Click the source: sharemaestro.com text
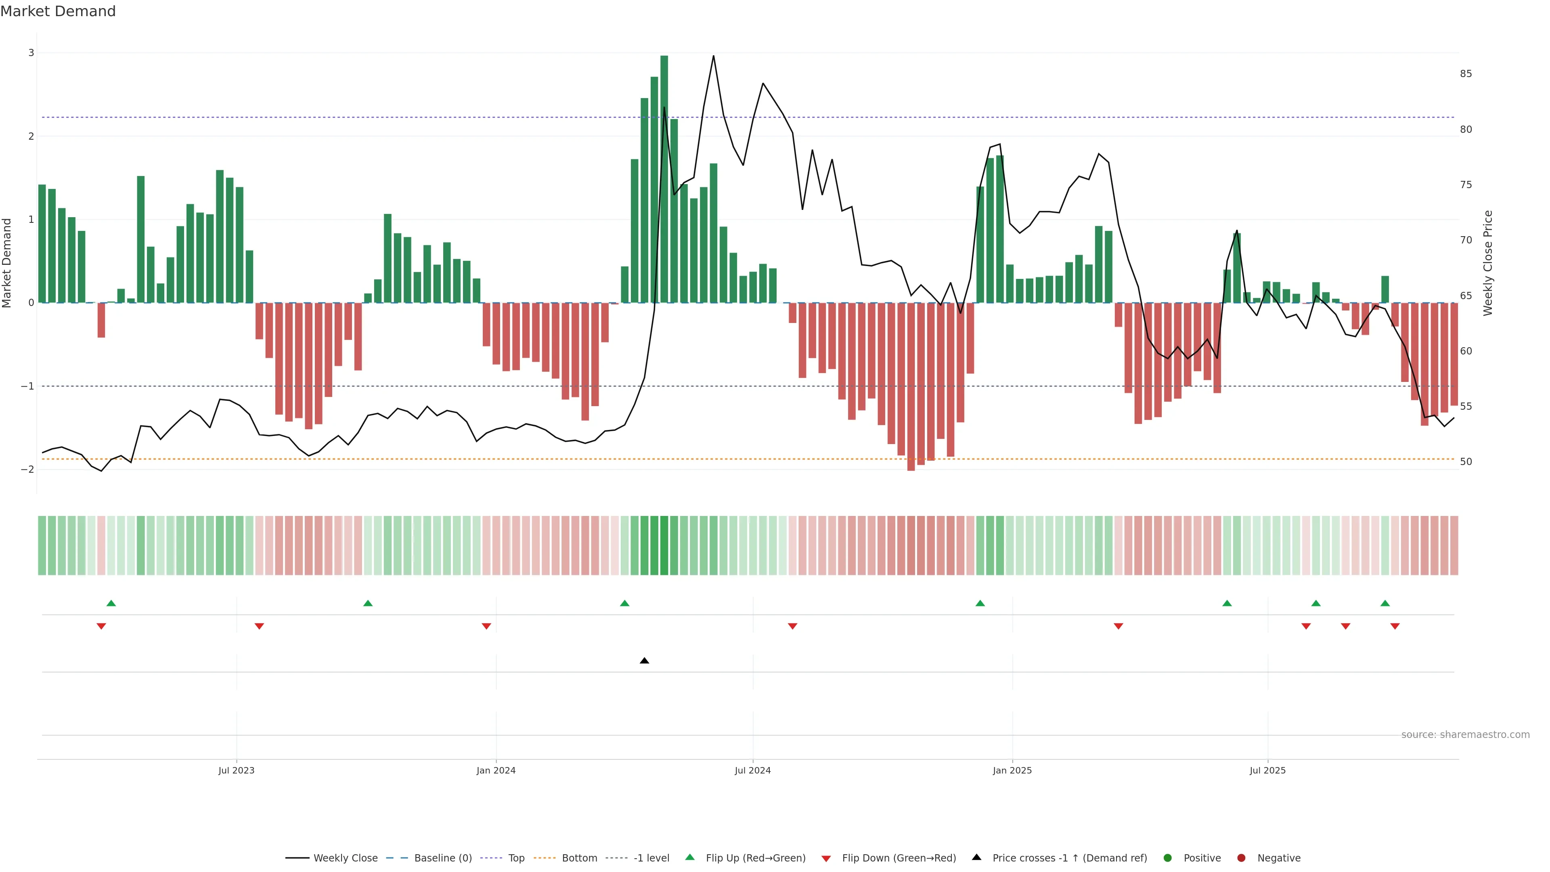 [x=1465, y=735]
